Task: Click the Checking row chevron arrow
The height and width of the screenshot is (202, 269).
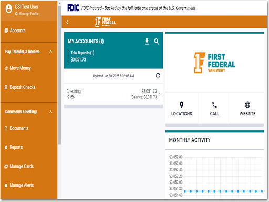Action: (160, 94)
